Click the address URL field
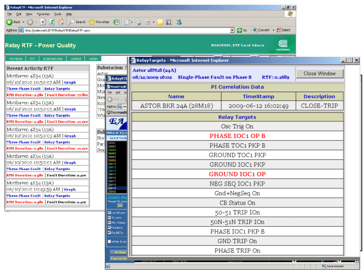364x271 pixels. [121, 30]
